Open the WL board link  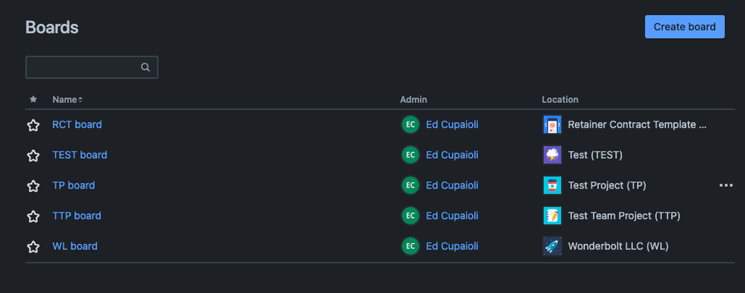point(75,246)
